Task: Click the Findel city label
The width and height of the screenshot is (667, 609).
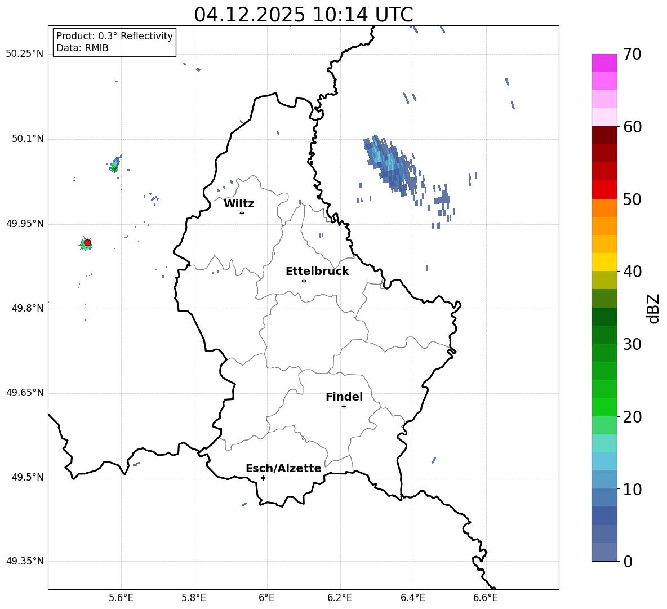Action: click(344, 397)
